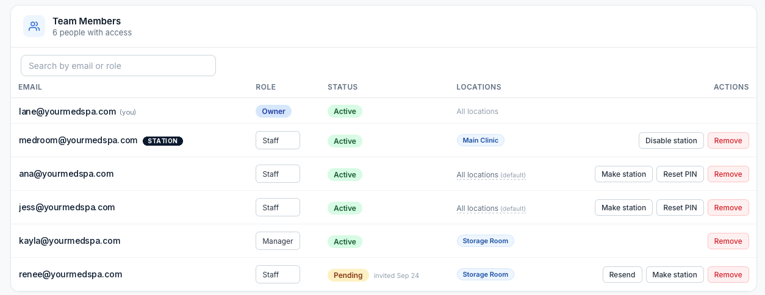The width and height of the screenshot is (765, 295).
Task: Open role dropdown for jess@yourmedspa.com
Action: click(278, 207)
